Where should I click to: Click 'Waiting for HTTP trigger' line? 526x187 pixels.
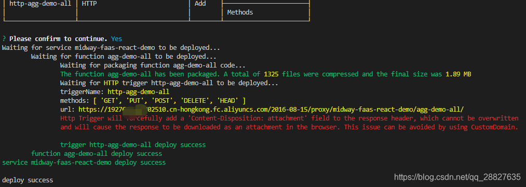169,83
